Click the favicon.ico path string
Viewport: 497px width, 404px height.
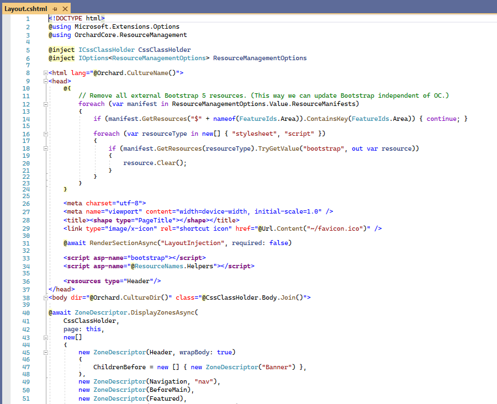[x=335, y=228]
